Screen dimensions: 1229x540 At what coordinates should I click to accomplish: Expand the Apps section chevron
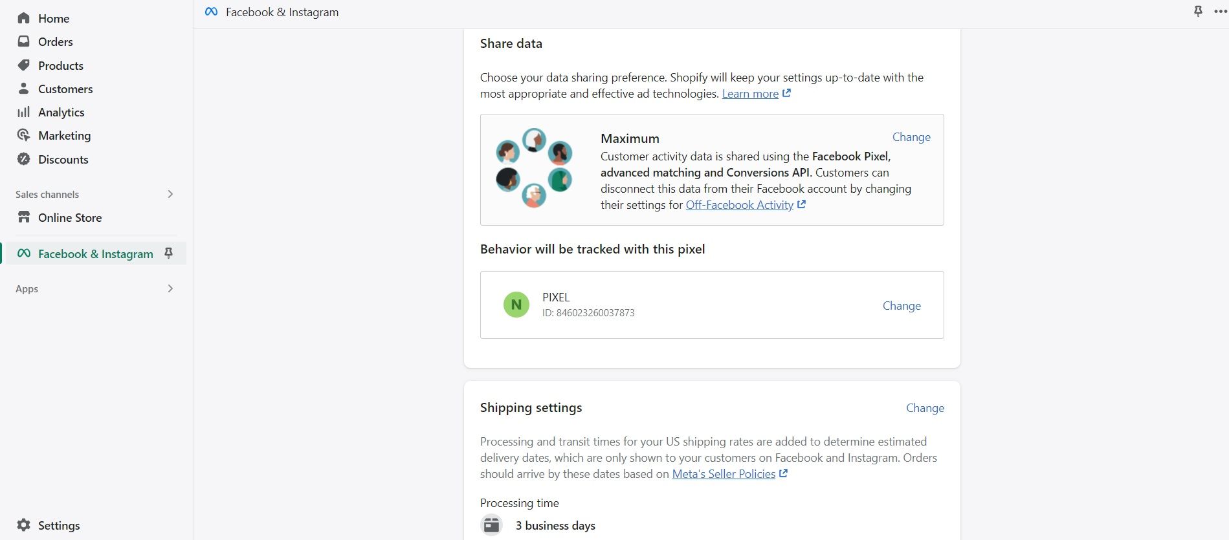(x=170, y=288)
